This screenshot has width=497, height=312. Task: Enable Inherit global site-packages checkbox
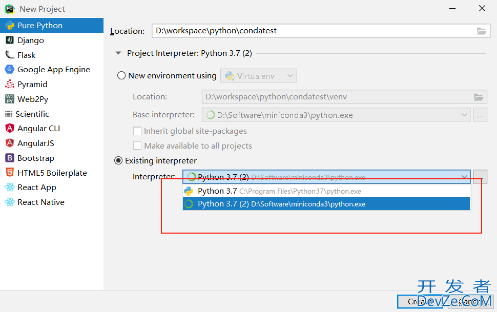[x=137, y=131]
